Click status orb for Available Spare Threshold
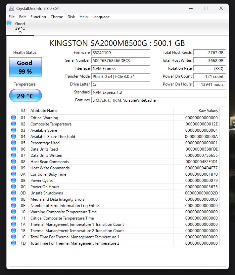The width and height of the screenshot is (235, 275). [x=14, y=136]
